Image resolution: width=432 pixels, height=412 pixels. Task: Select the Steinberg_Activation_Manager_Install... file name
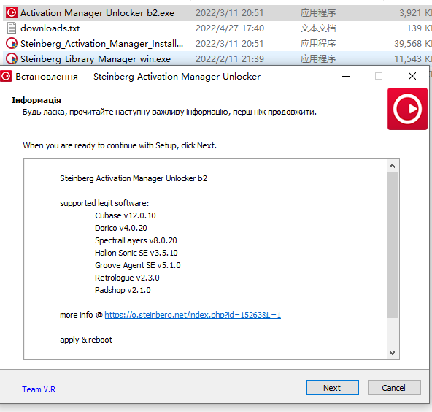101,44
